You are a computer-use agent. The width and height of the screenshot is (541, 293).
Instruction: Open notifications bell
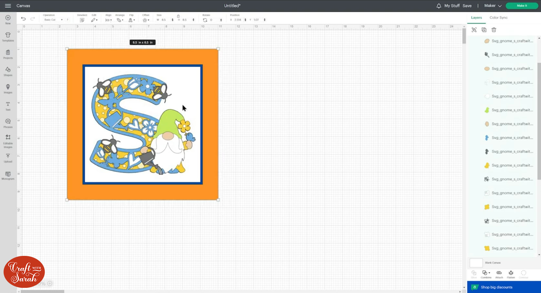[439, 6]
